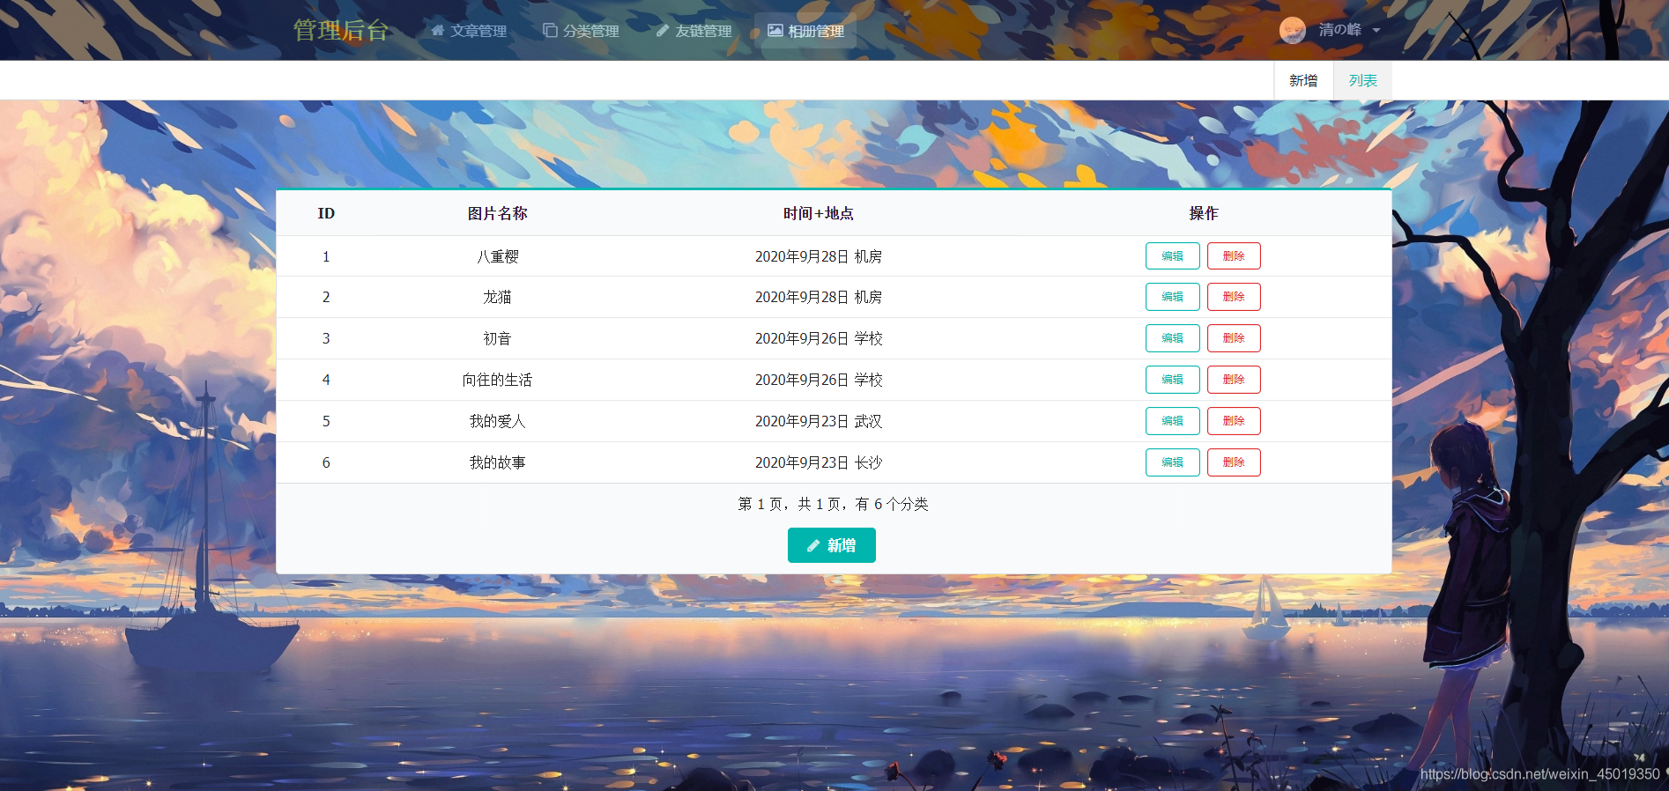The image size is (1669, 791).
Task: Click the green 新增 button below table
Action: pos(831,545)
